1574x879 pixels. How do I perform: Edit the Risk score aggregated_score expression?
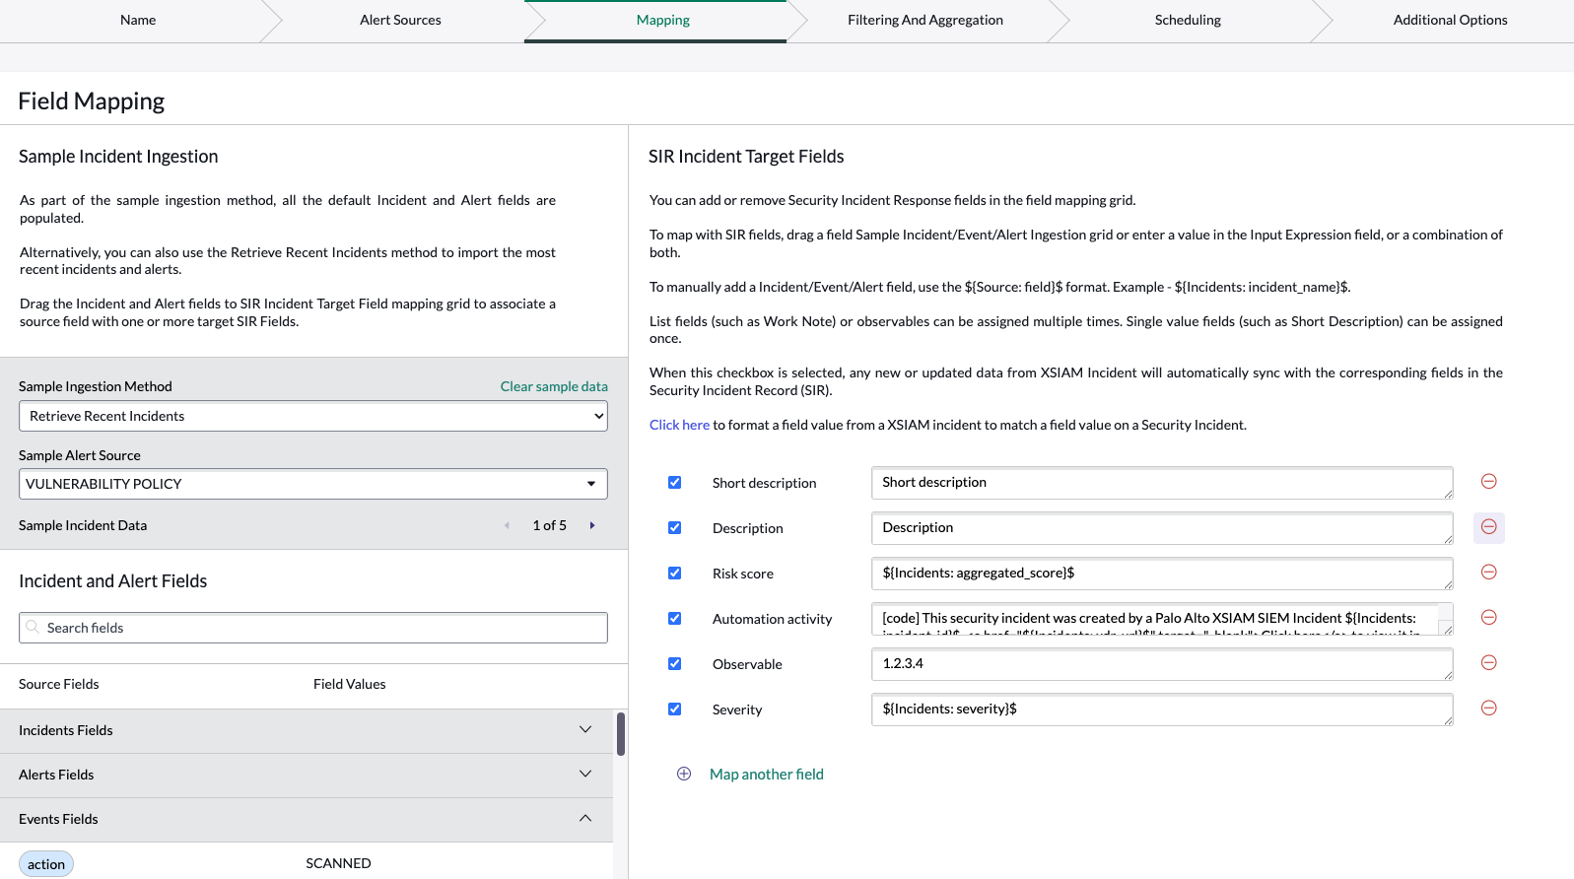coord(1162,574)
